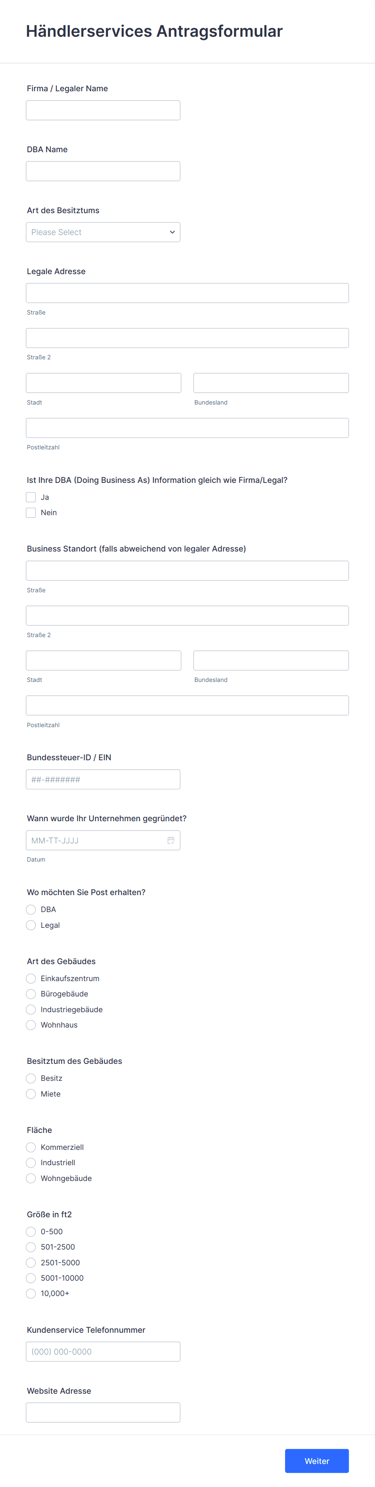Expand the Art des Besitztums dropdown

(103, 232)
